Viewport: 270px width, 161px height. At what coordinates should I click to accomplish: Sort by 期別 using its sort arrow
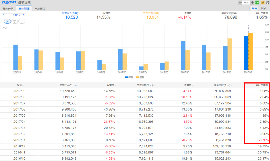pyautogui.click(x=23, y=86)
